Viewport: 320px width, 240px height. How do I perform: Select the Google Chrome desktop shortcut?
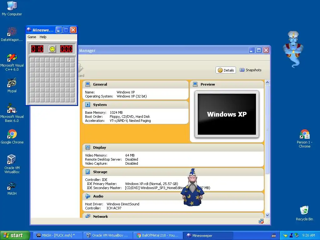pyautogui.click(x=12, y=137)
